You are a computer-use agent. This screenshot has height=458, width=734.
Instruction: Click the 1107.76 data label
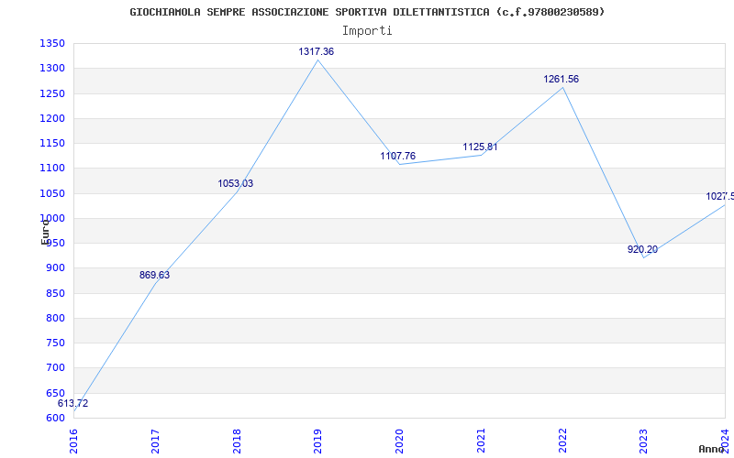click(398, 156)
